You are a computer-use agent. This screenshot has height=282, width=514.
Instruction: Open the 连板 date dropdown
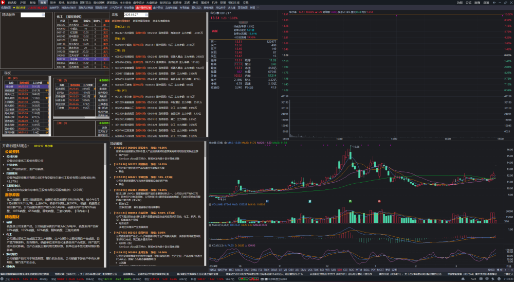coord(136,15)
